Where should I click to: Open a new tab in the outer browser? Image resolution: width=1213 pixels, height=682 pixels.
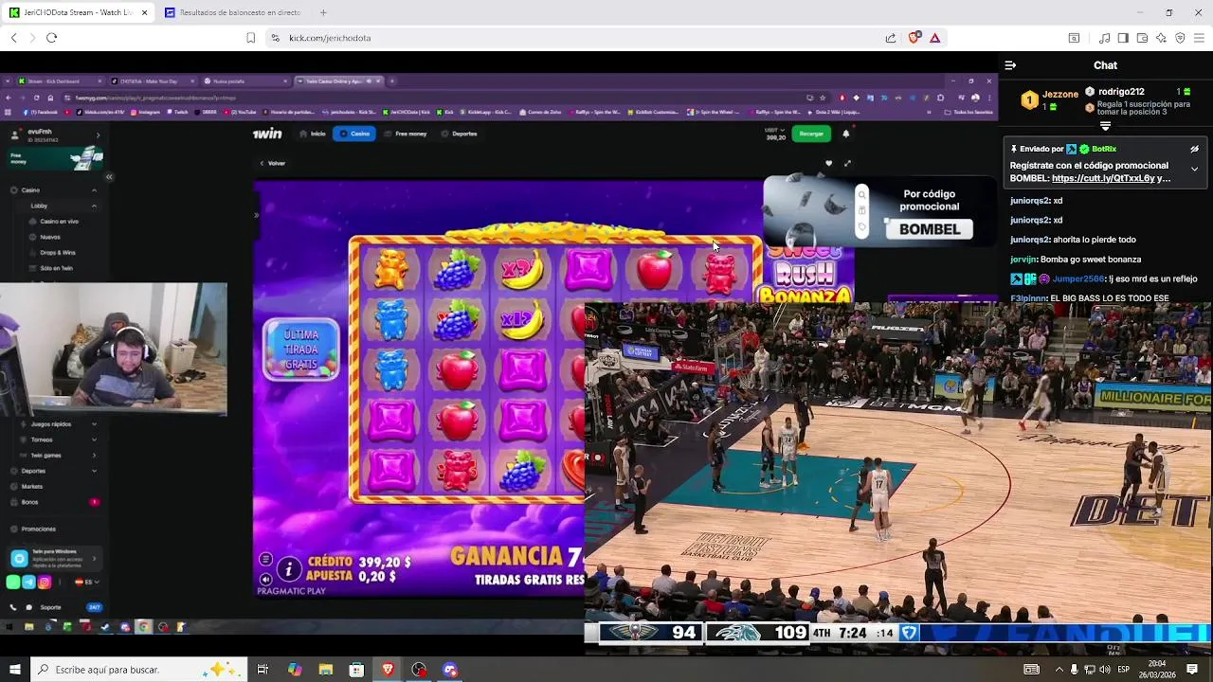click(323, 12)
